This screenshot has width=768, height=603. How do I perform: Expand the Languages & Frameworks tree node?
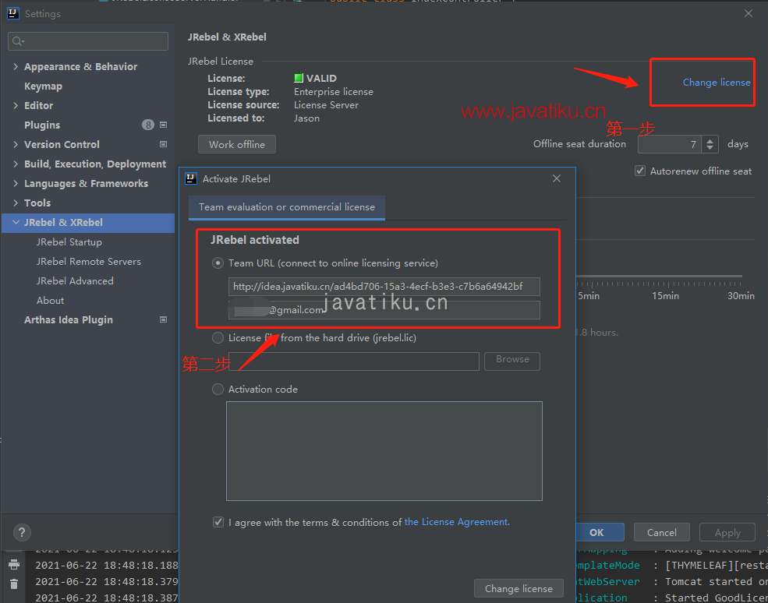[16, 184]
